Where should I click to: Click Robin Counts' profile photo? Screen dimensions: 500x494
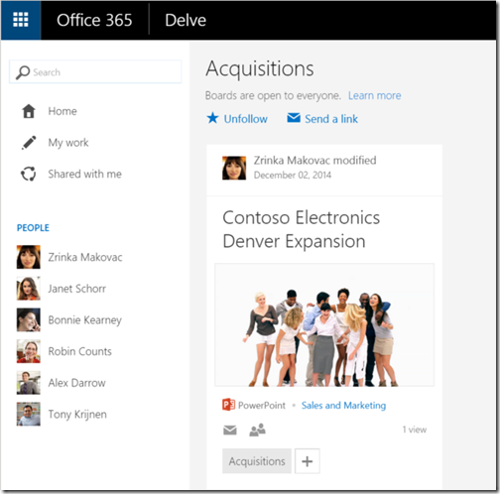pyautogui.click(x=29, y=351)
